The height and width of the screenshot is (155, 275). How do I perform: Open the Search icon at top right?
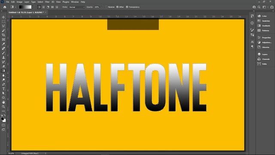pyautogui.click(x=259, y=7)
